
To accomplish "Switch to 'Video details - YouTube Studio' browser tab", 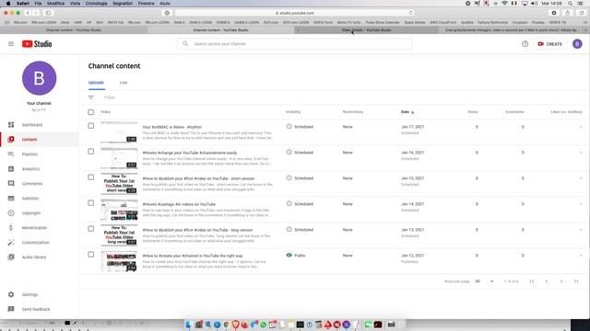I will coord(366,30).
